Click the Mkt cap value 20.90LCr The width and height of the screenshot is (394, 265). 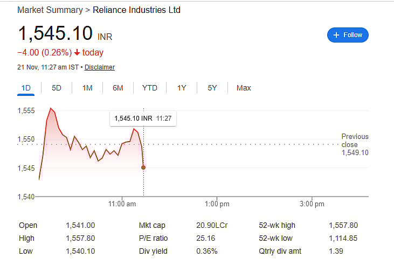pos(212,225)
